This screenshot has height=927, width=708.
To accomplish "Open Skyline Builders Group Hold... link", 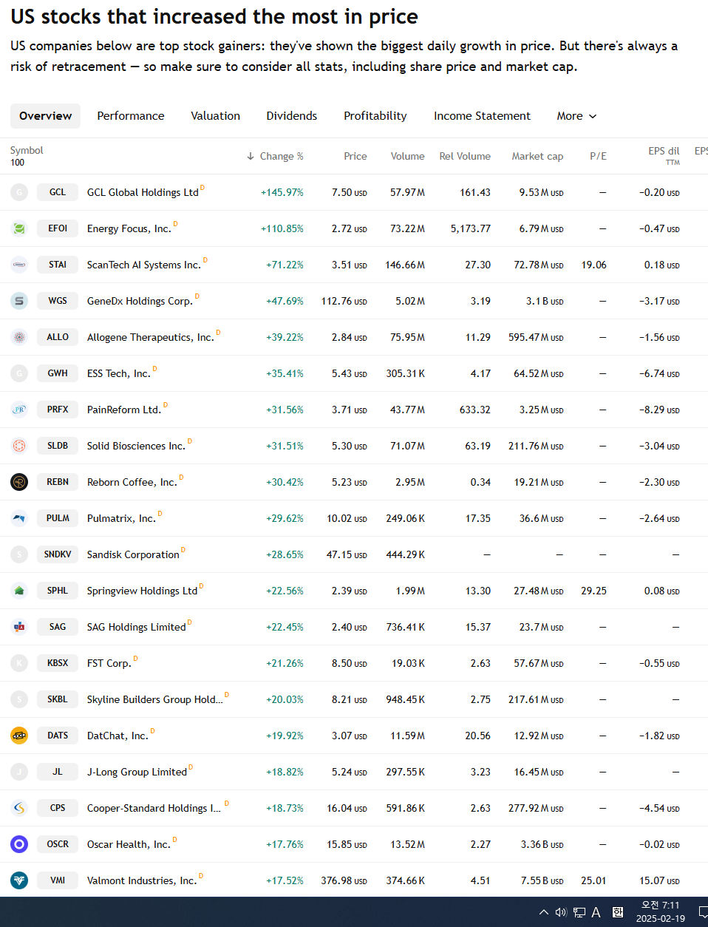I will point(155,699).
